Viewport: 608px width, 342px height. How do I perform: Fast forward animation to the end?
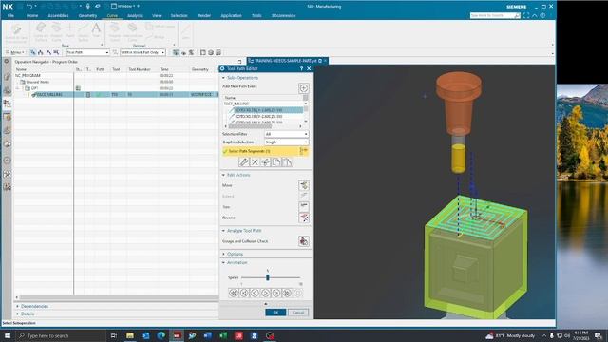(x=287, y=293)
